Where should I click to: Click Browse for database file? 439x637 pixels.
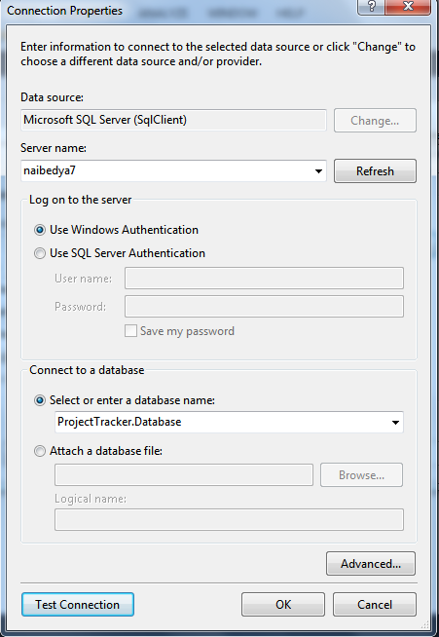pos(361,475)
